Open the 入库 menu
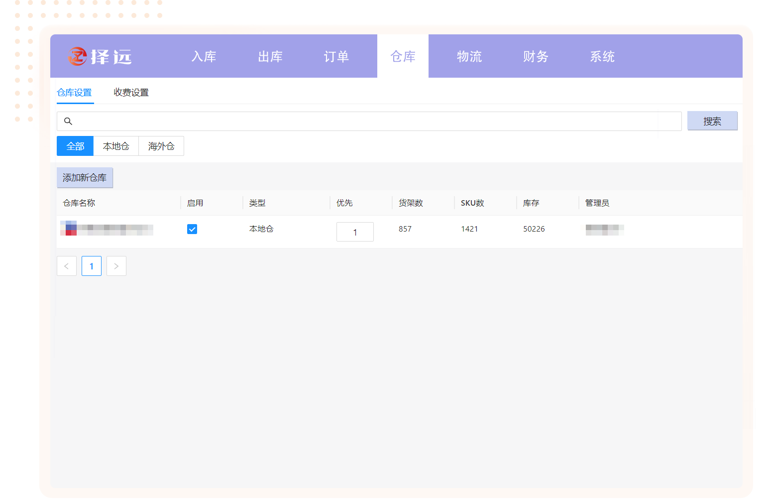This screenshot has width=768, height=501. 204,56
